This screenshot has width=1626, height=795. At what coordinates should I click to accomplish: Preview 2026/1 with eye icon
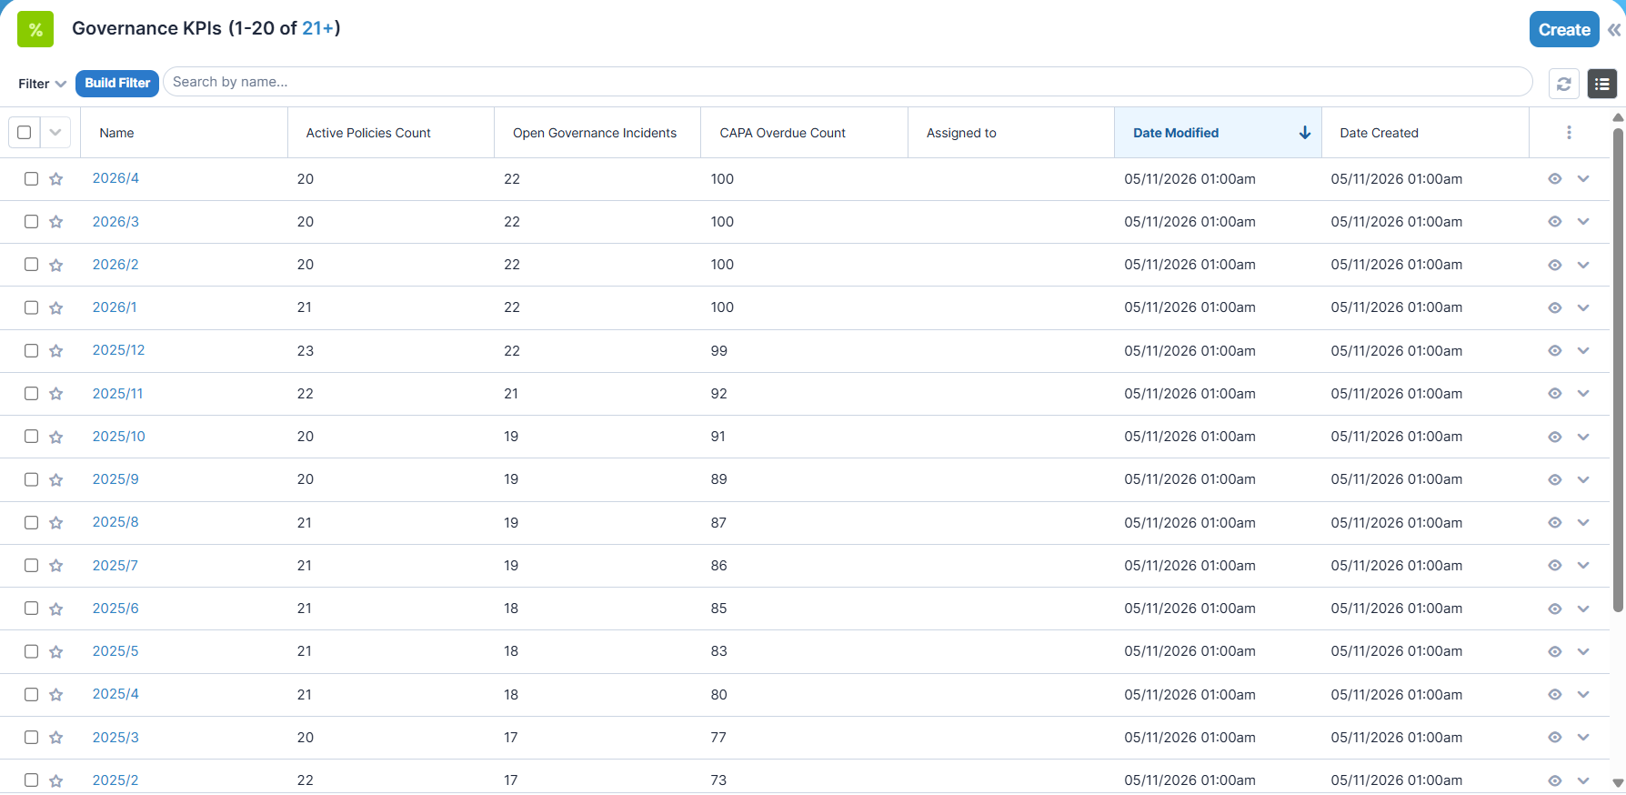(1555, 307)
